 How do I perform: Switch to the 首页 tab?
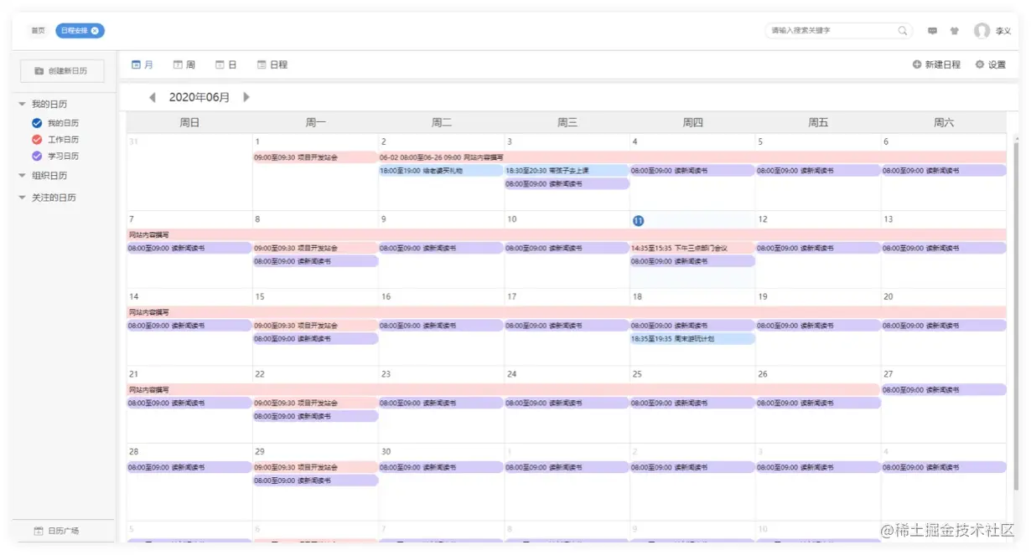pos(38,31)
